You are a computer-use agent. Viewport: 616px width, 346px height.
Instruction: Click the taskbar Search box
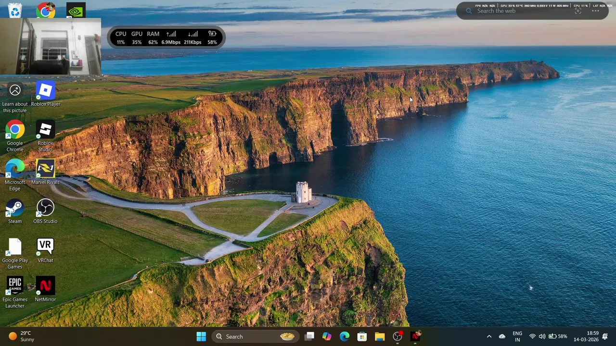[255, 336]
